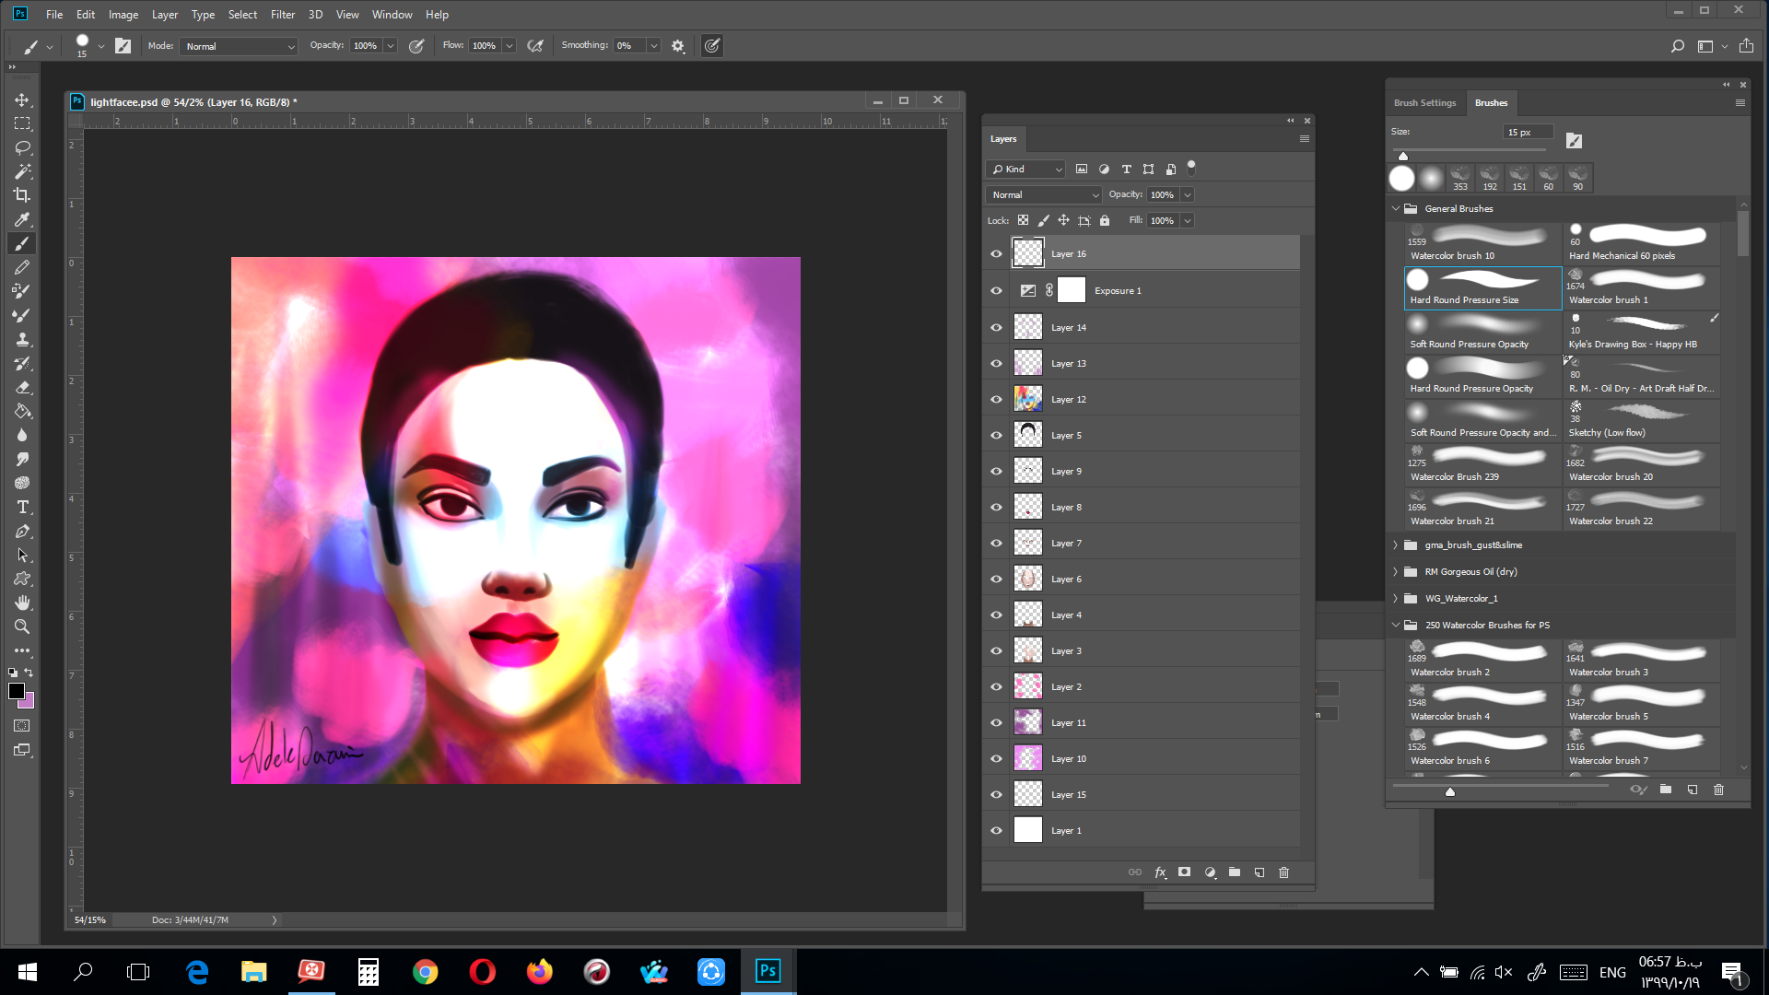Hide the Exposure 1 adjustment layer
The image size is (1769, 995).
(996, 291)
